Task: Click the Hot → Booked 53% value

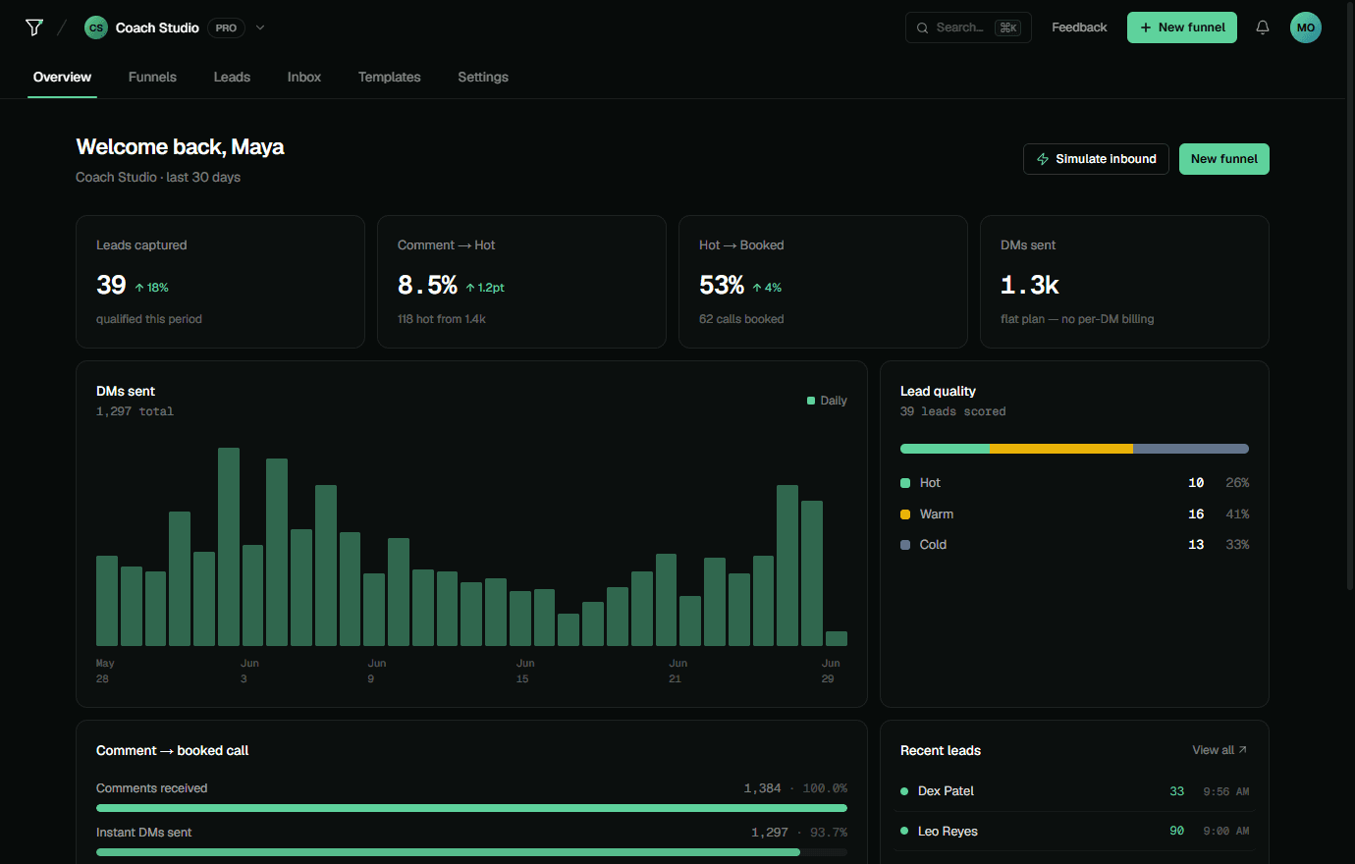Action: (x=722, y=286)
